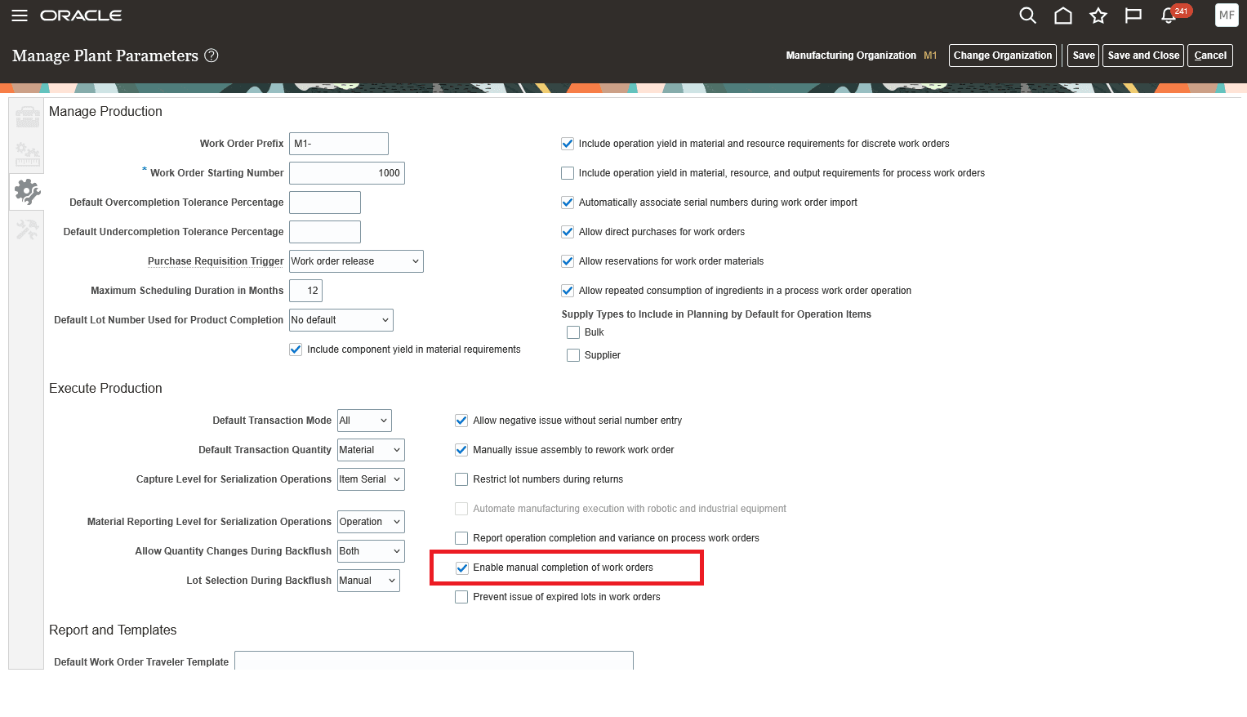
Task: Click the help question mark icon
Action: click(211, 56)
